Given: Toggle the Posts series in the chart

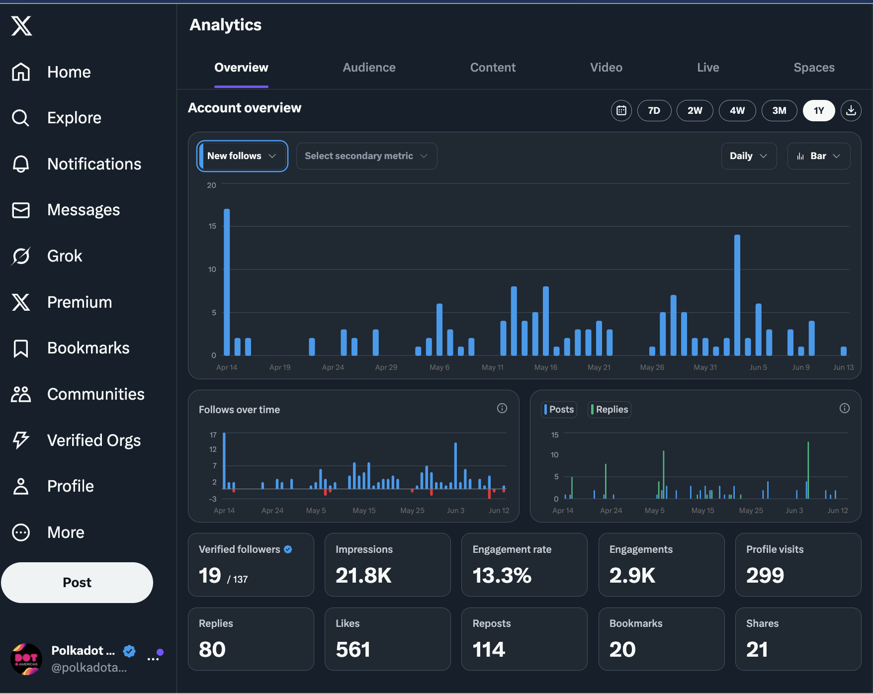Looking at the screenshot, I should (x=559, y=410).
